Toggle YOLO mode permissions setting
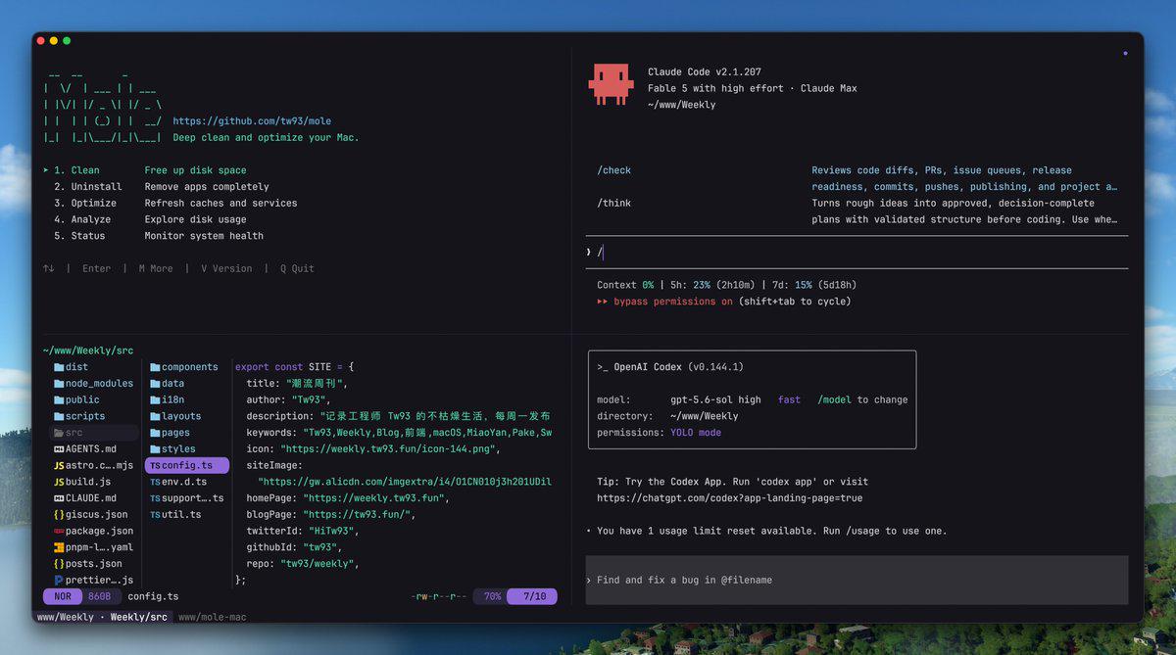The image size is (1176, 655). point(696,433)
